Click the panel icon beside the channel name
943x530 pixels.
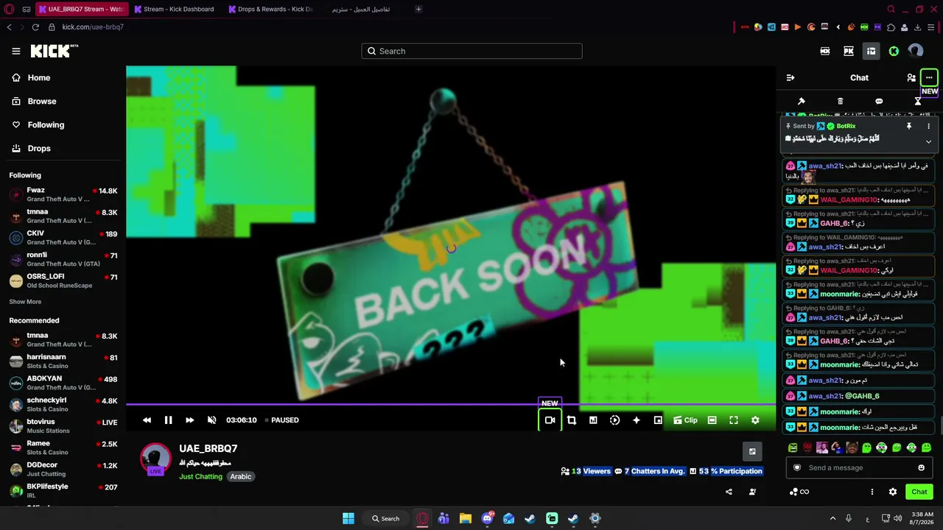[x=752, y=451]
